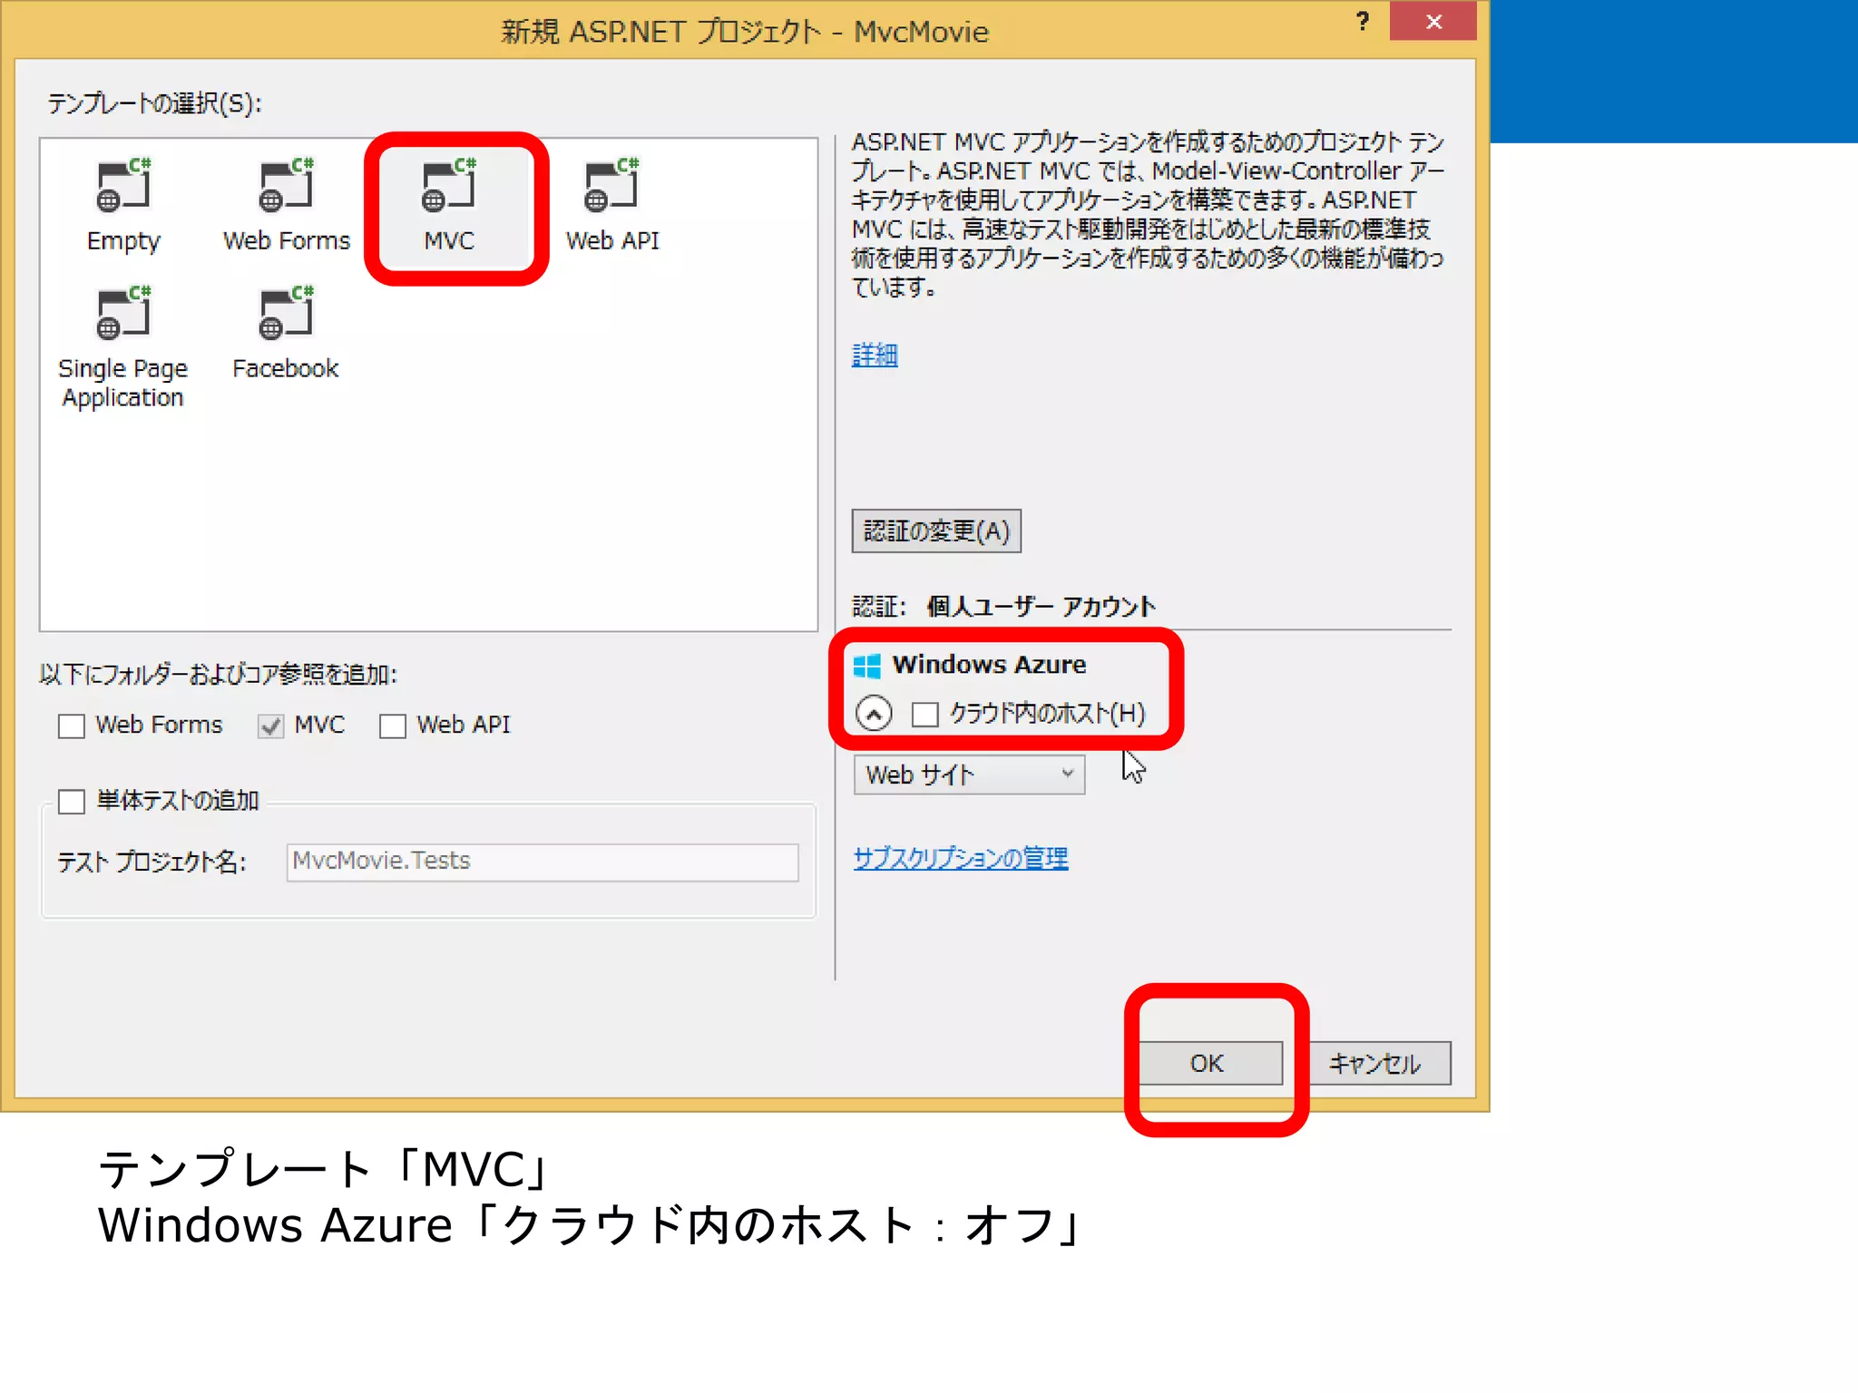Choose the Web Forms template icon
The height and width of the screenshot is (1393, 1858).
(286, 185)
